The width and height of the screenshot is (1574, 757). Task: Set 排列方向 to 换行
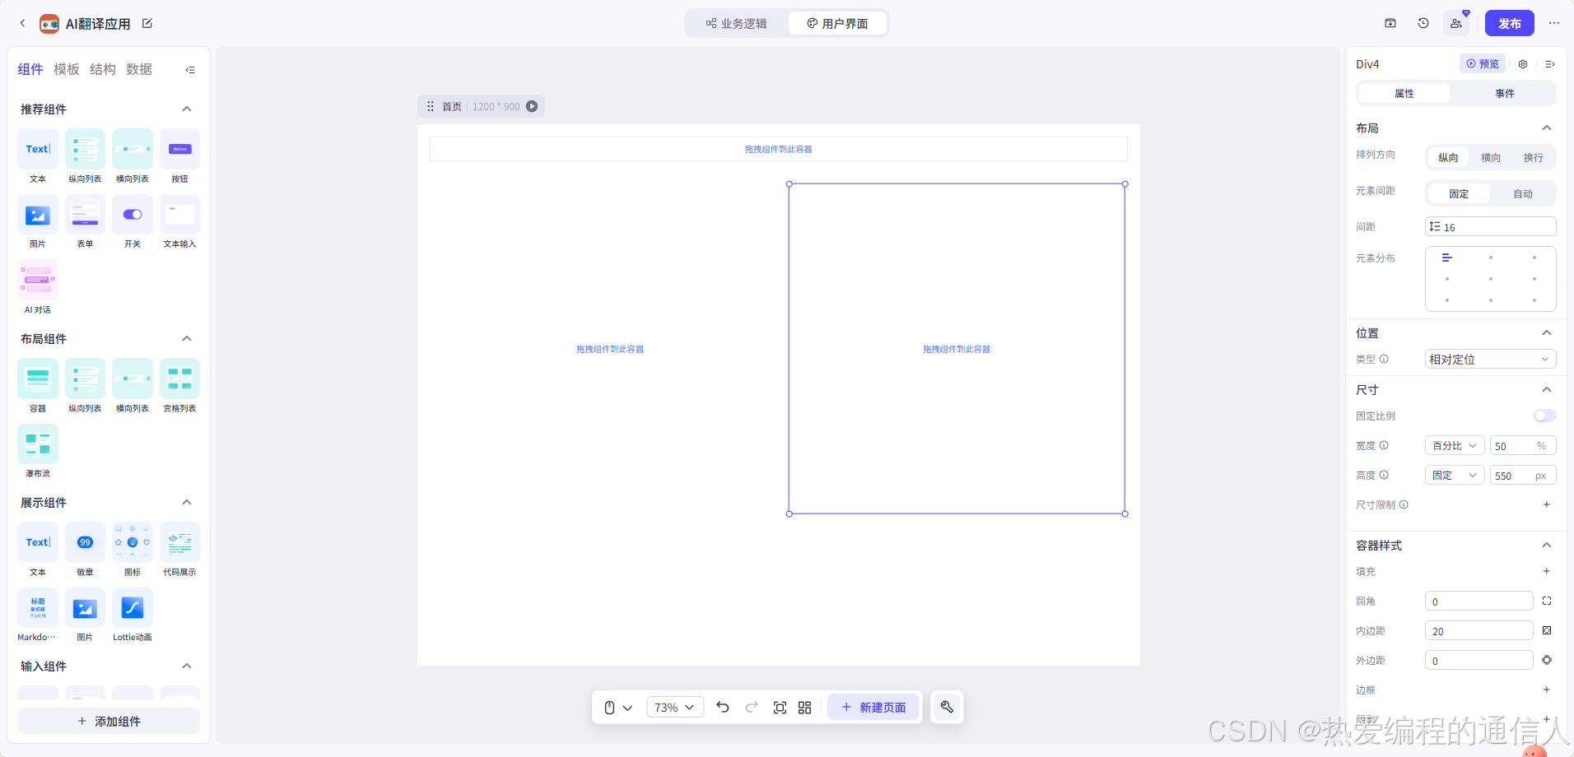point(1533,157)
